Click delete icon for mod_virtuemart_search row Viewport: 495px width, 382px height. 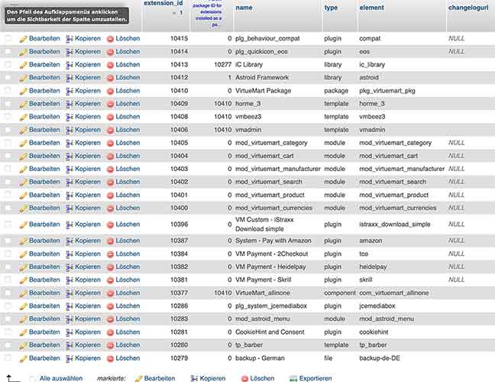click(110, 183)
